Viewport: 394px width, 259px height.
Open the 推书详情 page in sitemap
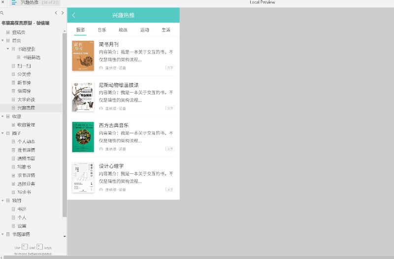[x=26, y=150]
